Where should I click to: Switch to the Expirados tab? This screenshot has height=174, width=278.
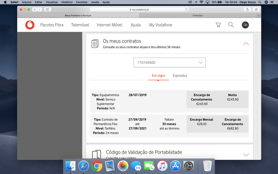(180, 76)
